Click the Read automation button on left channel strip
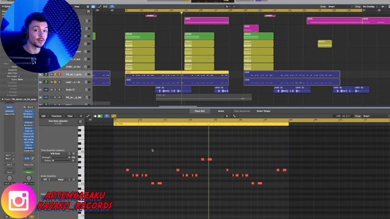The width and height of the screenshot is (390, 219). (10, 172)
